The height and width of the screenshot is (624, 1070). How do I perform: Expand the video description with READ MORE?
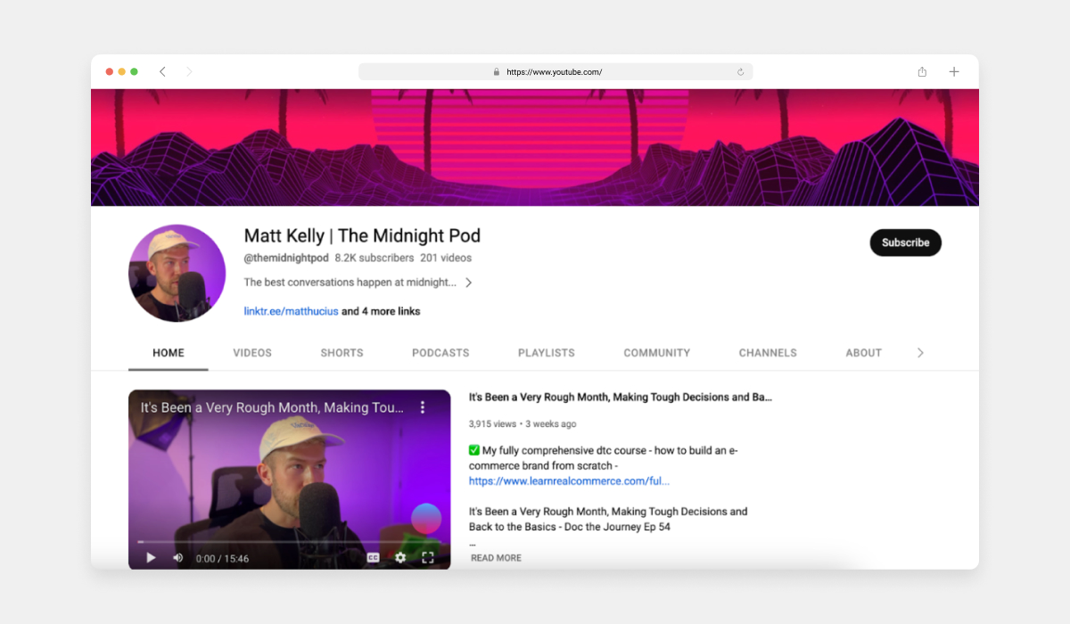tap(496, 557)
